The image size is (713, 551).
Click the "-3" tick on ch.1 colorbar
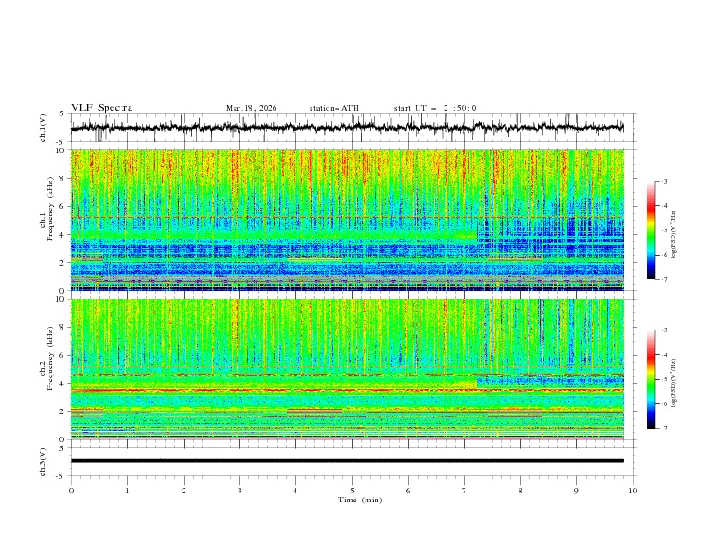pos(663,181)
